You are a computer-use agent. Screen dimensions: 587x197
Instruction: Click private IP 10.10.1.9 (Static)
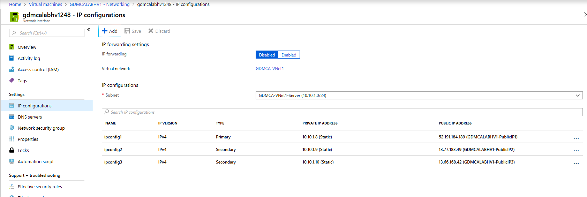317,149
